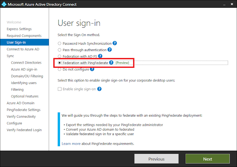Viewport: 237px width, 167px height.
Task: Open help icon for Pass-through authentication
Action: [x=110, y=50]
